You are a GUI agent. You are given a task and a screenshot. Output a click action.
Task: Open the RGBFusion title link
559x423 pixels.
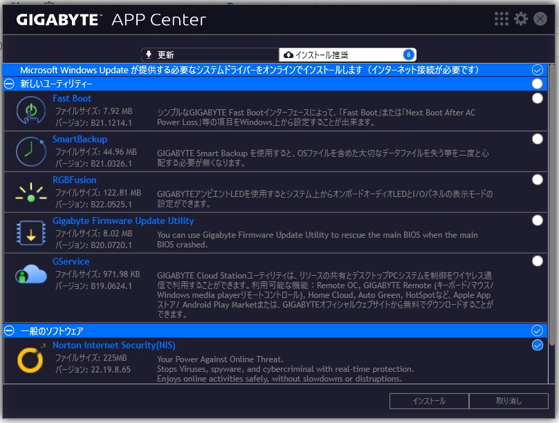75,180
